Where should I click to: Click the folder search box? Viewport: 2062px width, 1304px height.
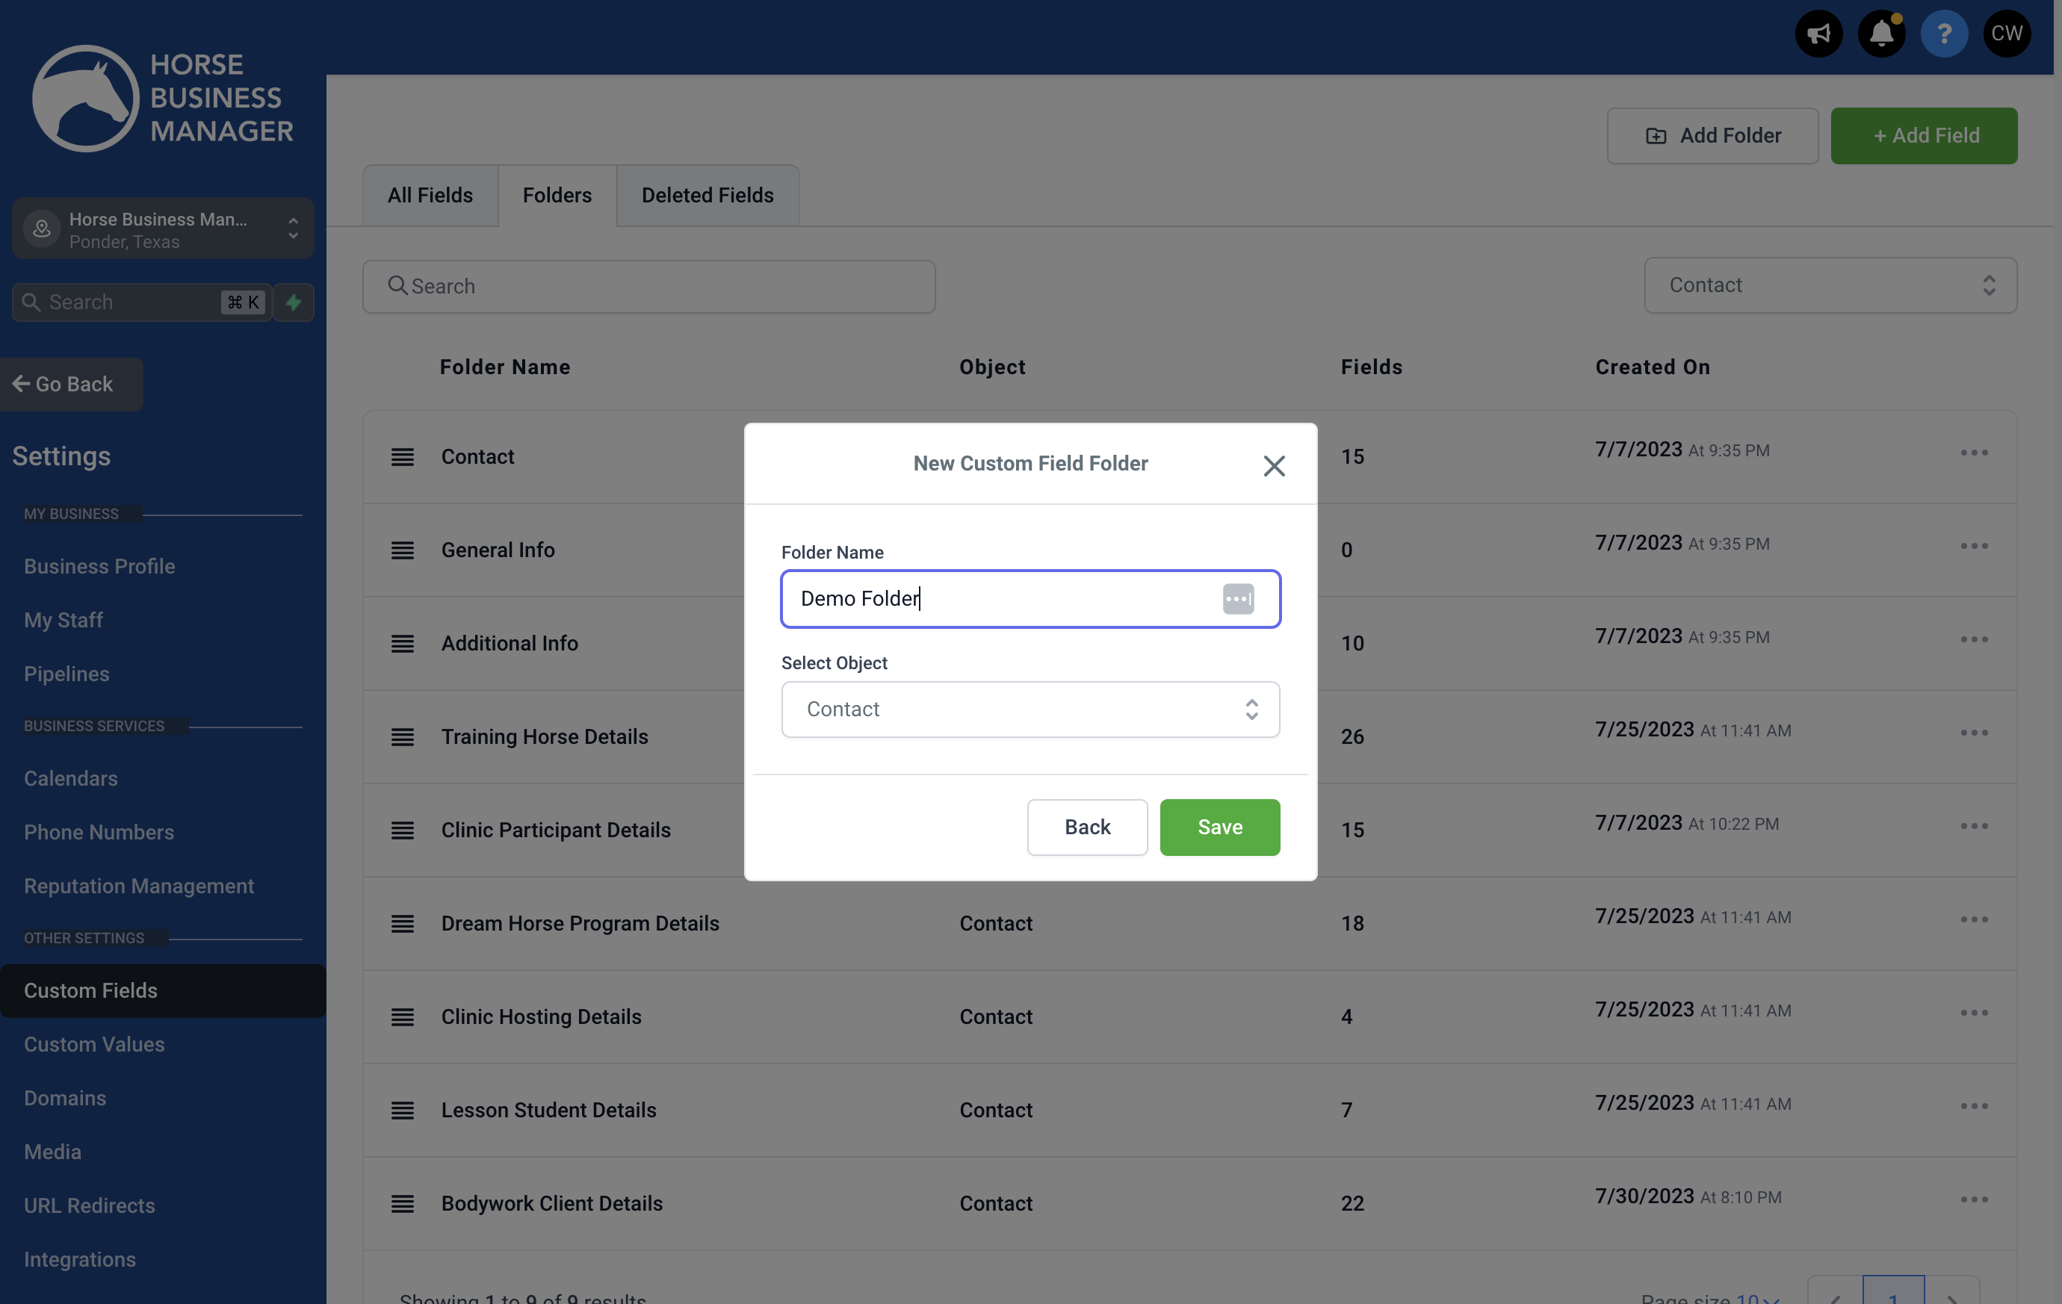point(648,287)
